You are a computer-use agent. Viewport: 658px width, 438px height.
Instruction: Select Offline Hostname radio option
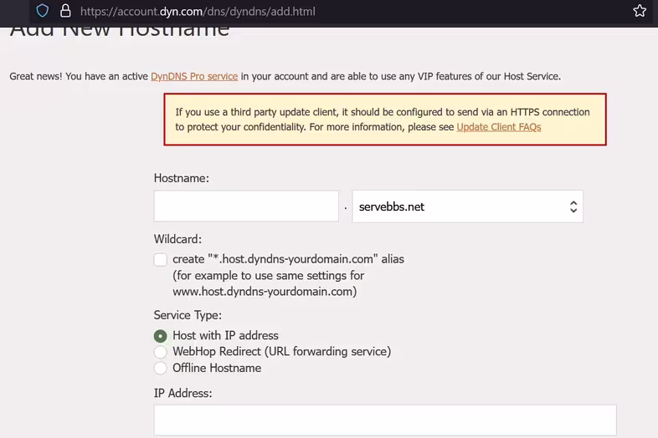tap(160, 368)
